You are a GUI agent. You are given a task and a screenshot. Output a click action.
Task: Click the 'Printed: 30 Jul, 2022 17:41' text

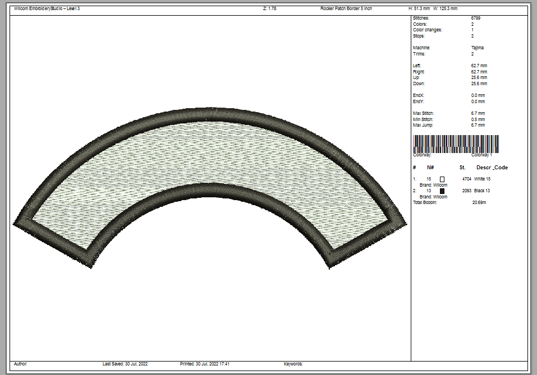click(x=205, y=364)
